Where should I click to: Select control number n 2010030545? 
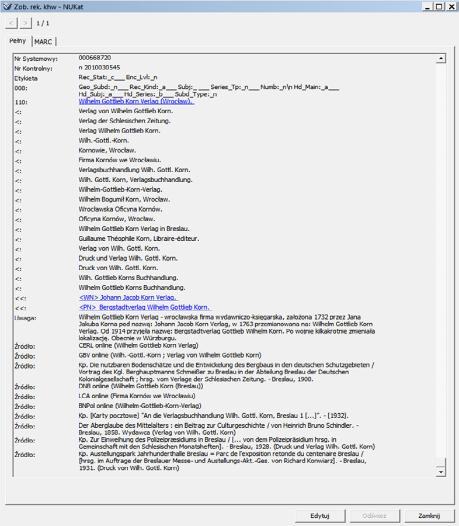pyautogui.click(x=99, y=67)
